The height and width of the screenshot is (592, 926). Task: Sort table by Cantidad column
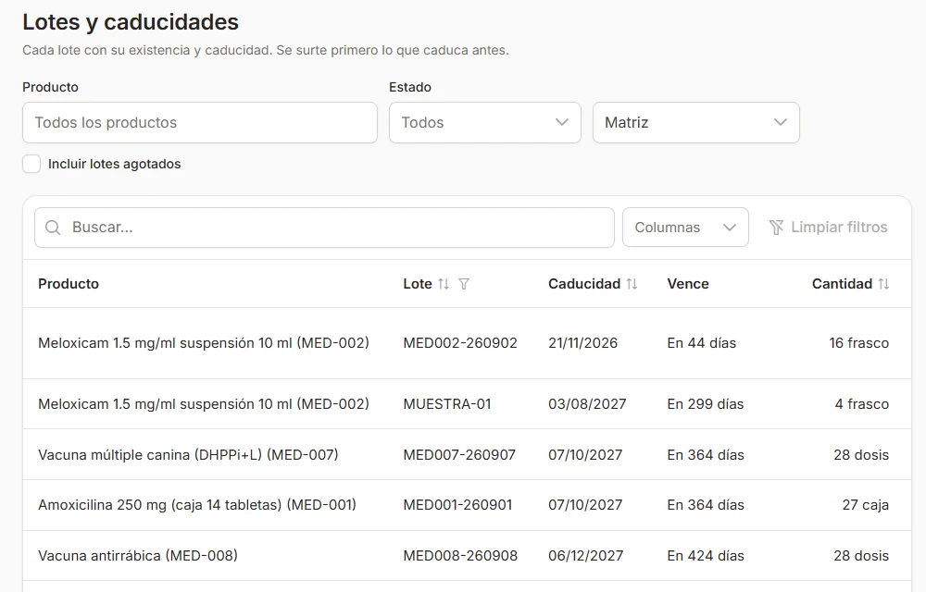883,284
